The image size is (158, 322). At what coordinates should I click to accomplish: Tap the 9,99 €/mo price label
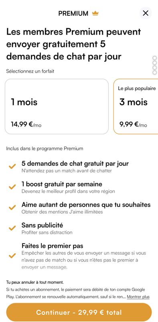pos(133,124)
